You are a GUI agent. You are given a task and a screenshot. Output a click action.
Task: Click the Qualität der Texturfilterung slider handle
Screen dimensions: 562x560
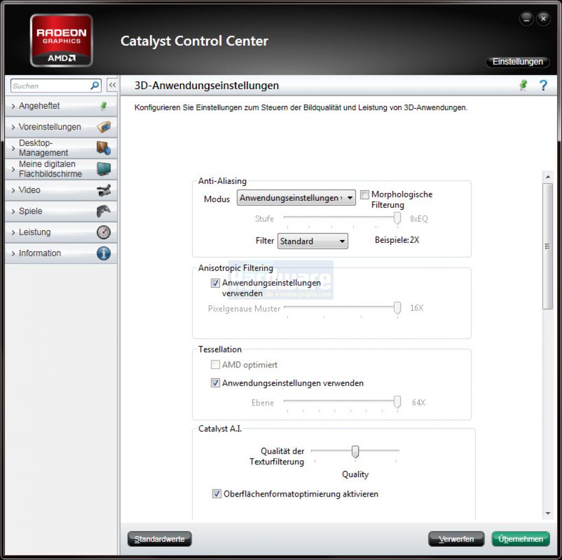(355, 452)
